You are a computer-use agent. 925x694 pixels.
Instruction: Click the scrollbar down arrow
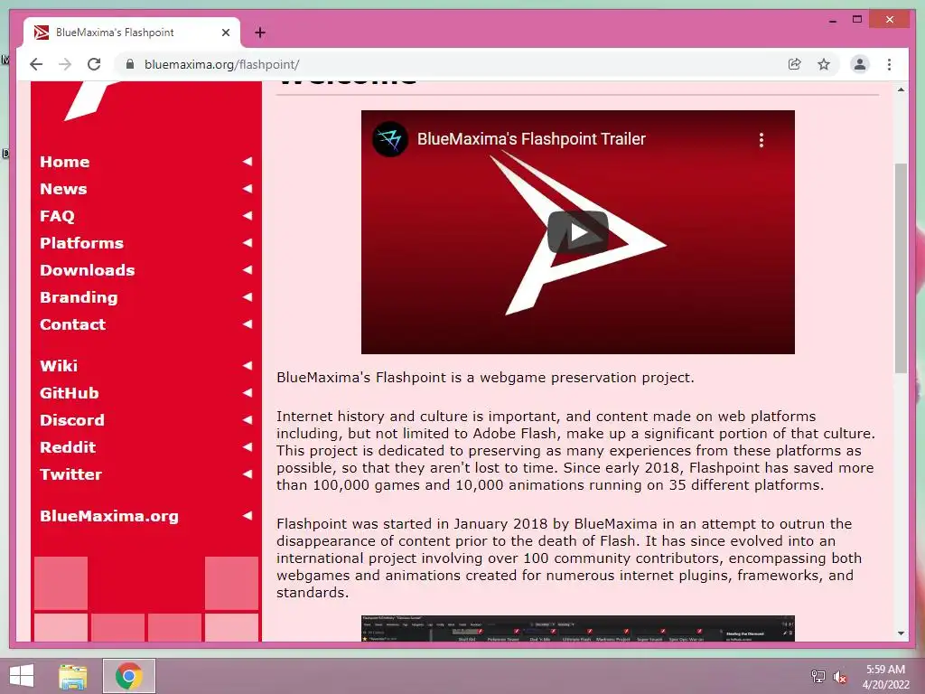(x=901, y=633)
